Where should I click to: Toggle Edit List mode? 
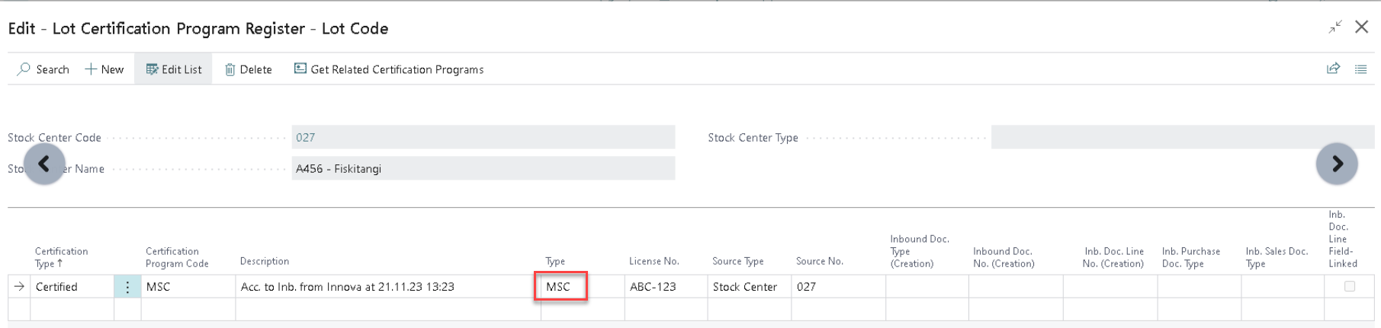coord(174,69)
